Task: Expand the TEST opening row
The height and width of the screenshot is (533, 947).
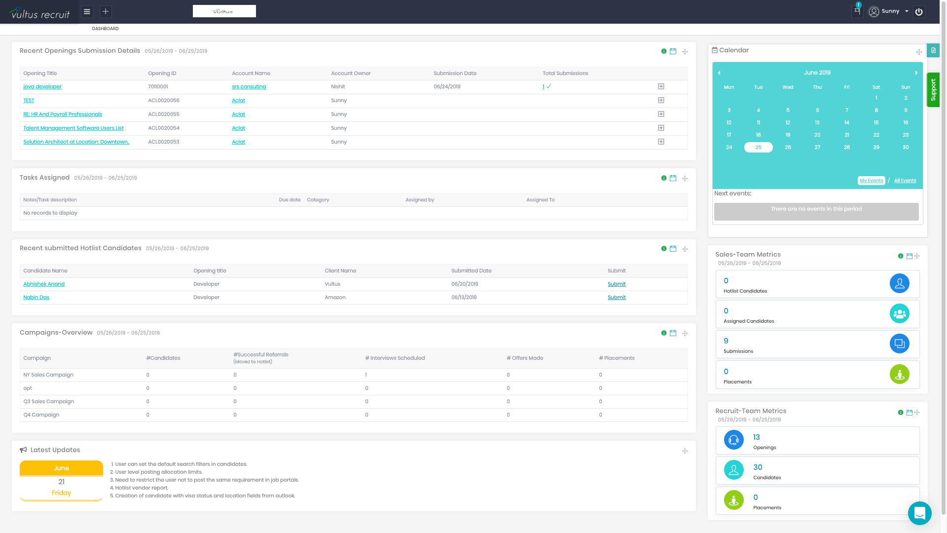Action: 661,101
